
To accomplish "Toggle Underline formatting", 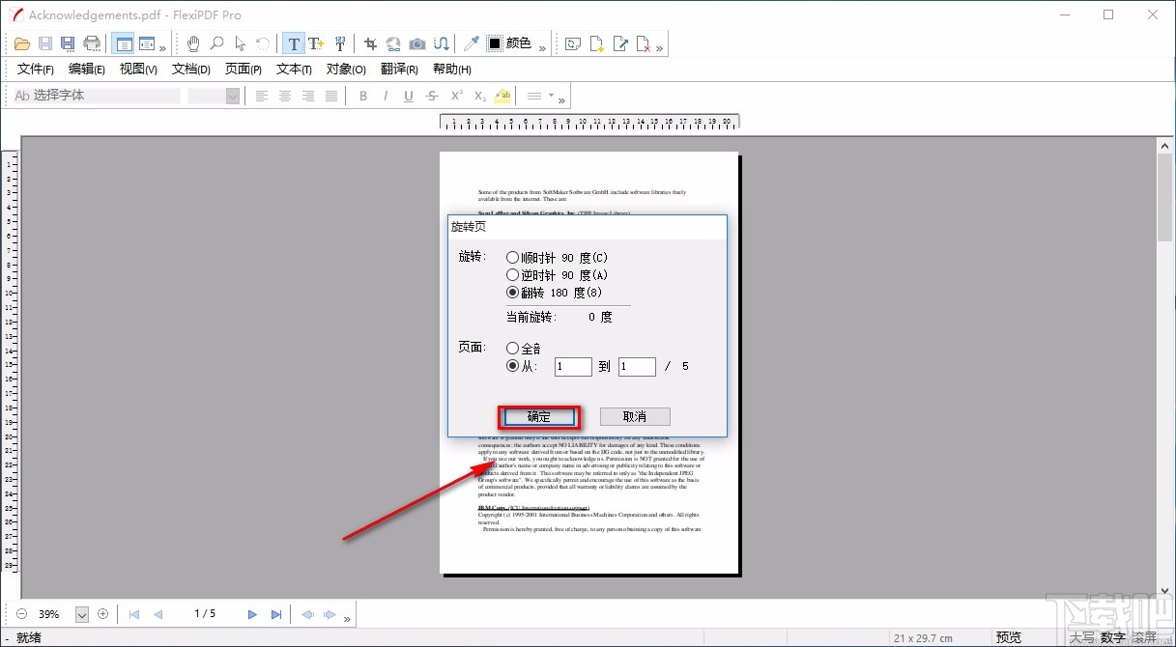I will 409,96.
